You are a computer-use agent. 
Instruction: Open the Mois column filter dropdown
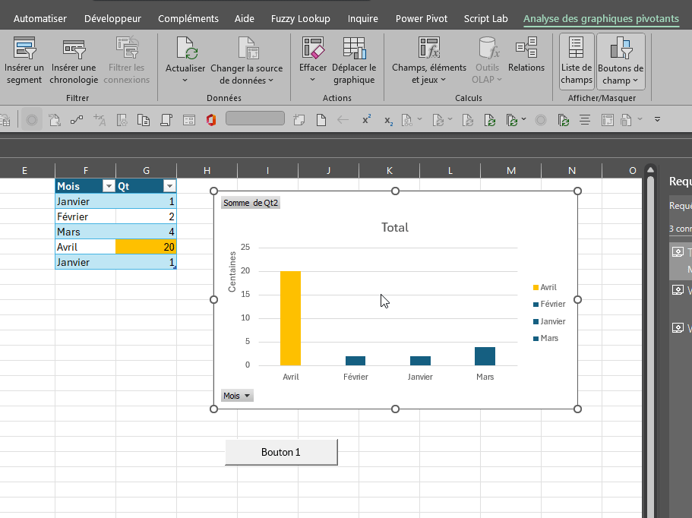point(109,186)
